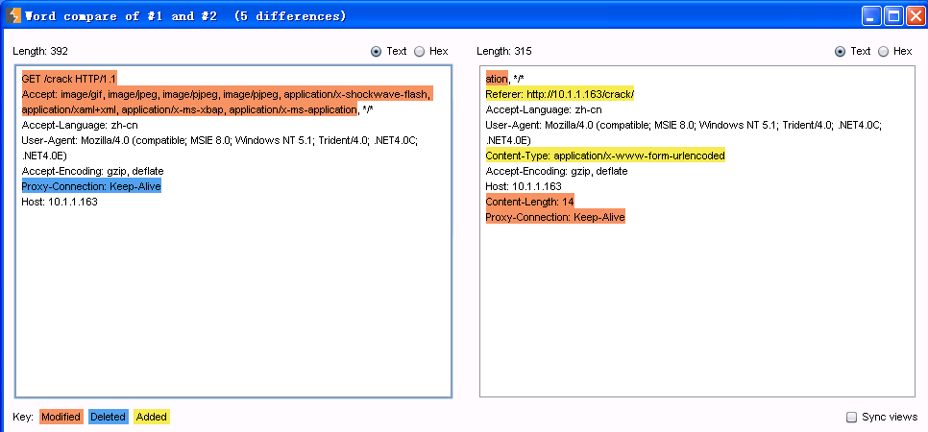The height and width of the screenshot is (432, 928).
Task: Select Text view for right pane
Action: [x=840, y=52]
